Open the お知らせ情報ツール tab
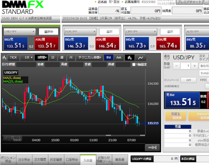 coord(104,159)
